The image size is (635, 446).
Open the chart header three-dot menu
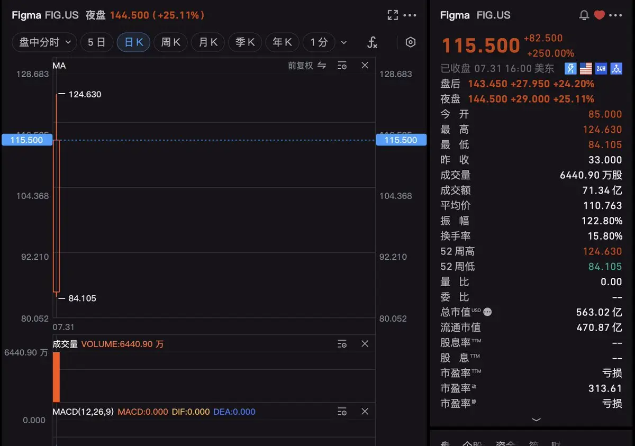click(410, 15)
